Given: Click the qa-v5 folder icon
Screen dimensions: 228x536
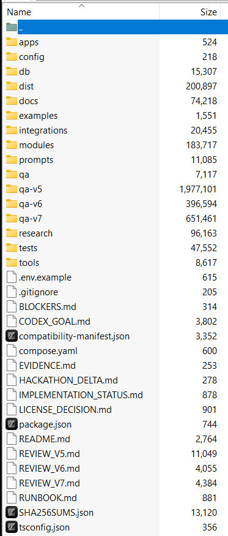Looking at the screenshot, I should pyautogui.click(x=12, y=189).
